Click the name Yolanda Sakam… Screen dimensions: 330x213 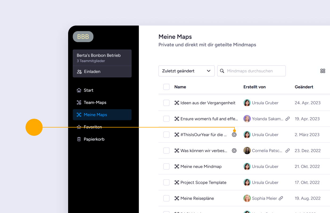pyautogui.click(x=268, y=119)
